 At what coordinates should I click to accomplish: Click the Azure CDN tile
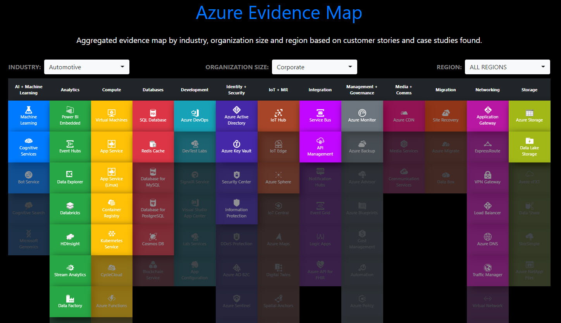404,116
